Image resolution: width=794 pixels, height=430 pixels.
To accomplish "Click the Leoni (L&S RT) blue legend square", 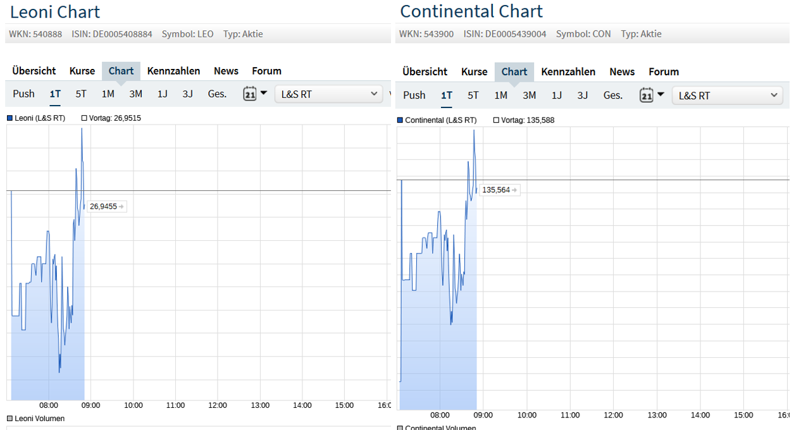I will (x=10, y=118).
